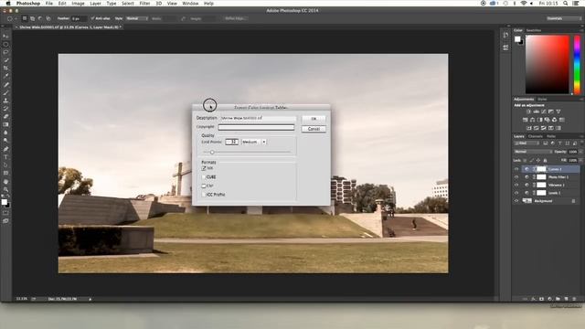Adjust the Grid Points quality slider
The height and width of the screenshot is (329, 585).
point(212,153)
